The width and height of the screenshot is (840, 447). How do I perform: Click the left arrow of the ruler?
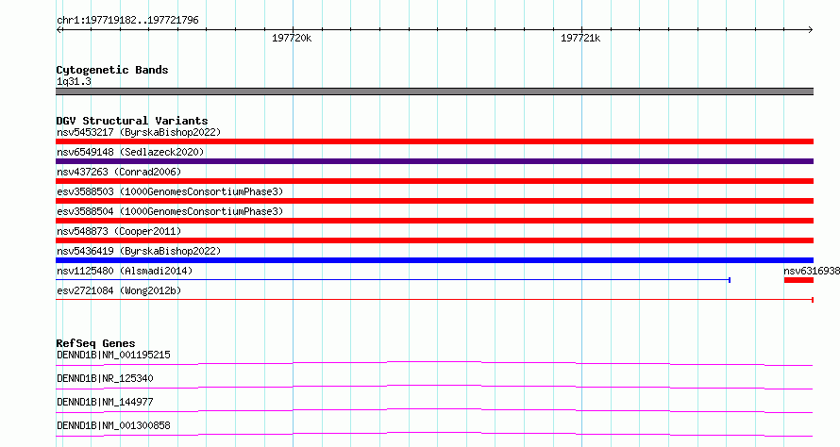(x=59, y=30)
